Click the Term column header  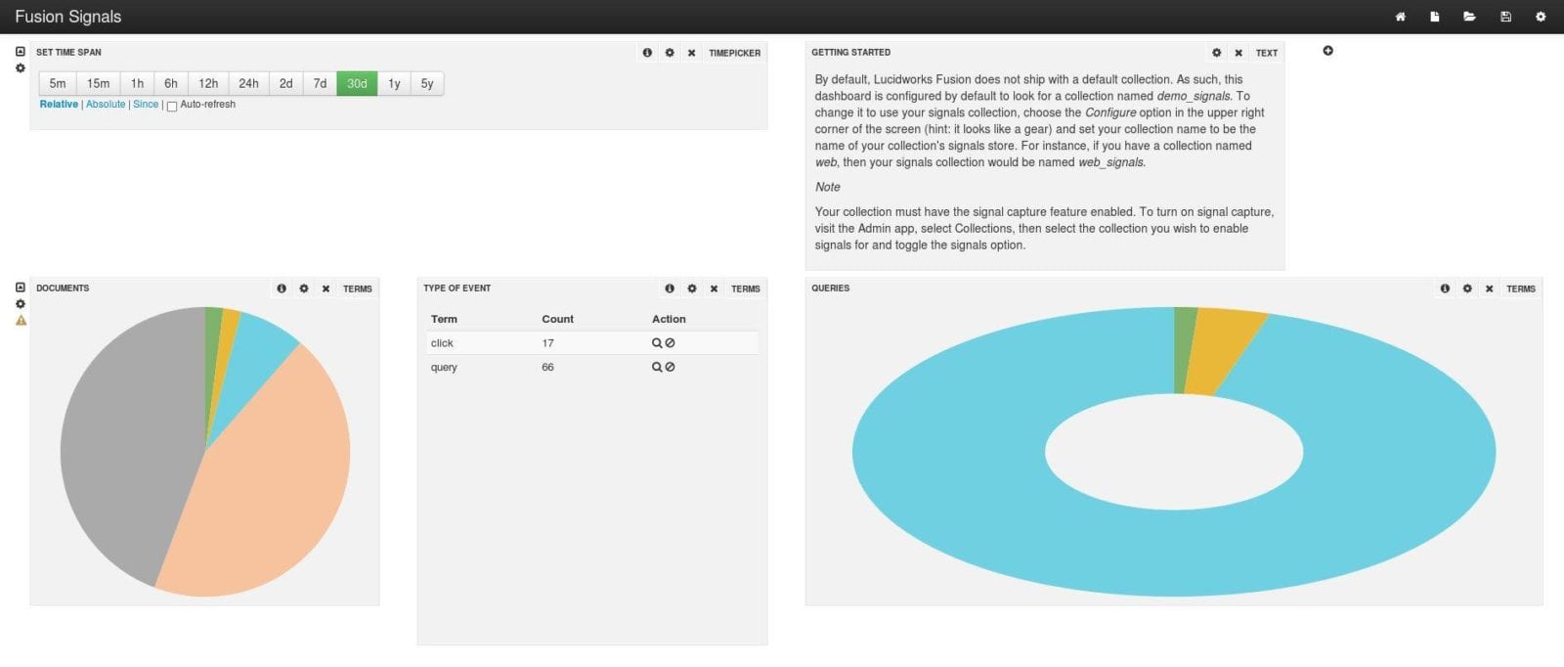[444, 319]
